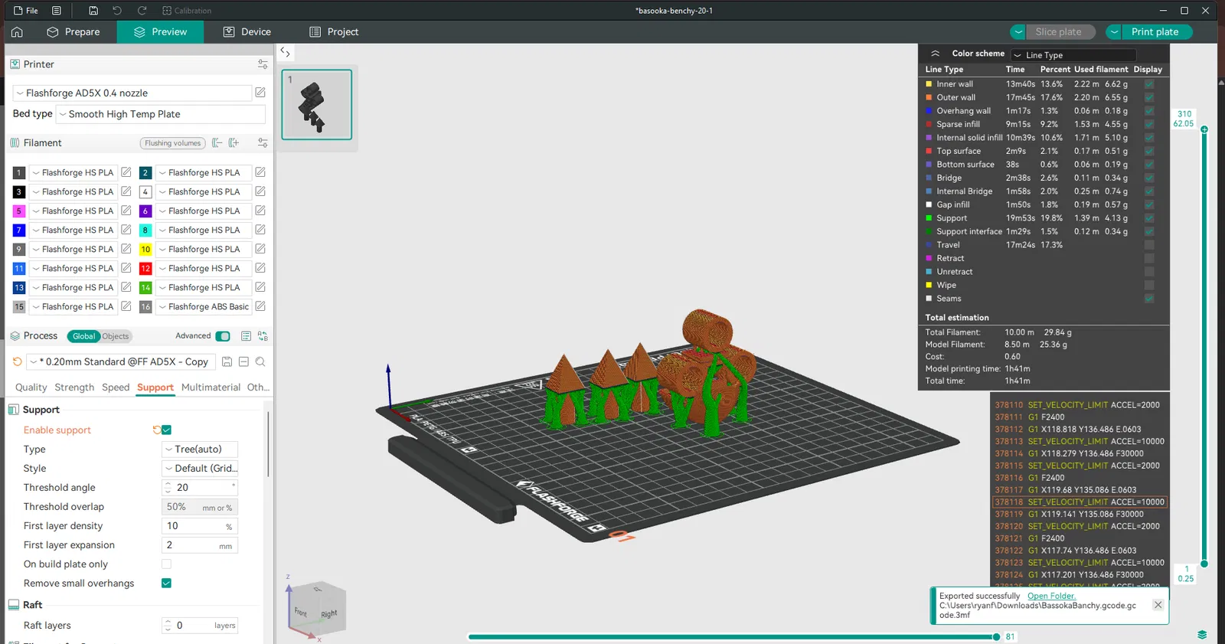
Task: Open the Multimaterial settings tab
Action: click(x=211, y=387)
